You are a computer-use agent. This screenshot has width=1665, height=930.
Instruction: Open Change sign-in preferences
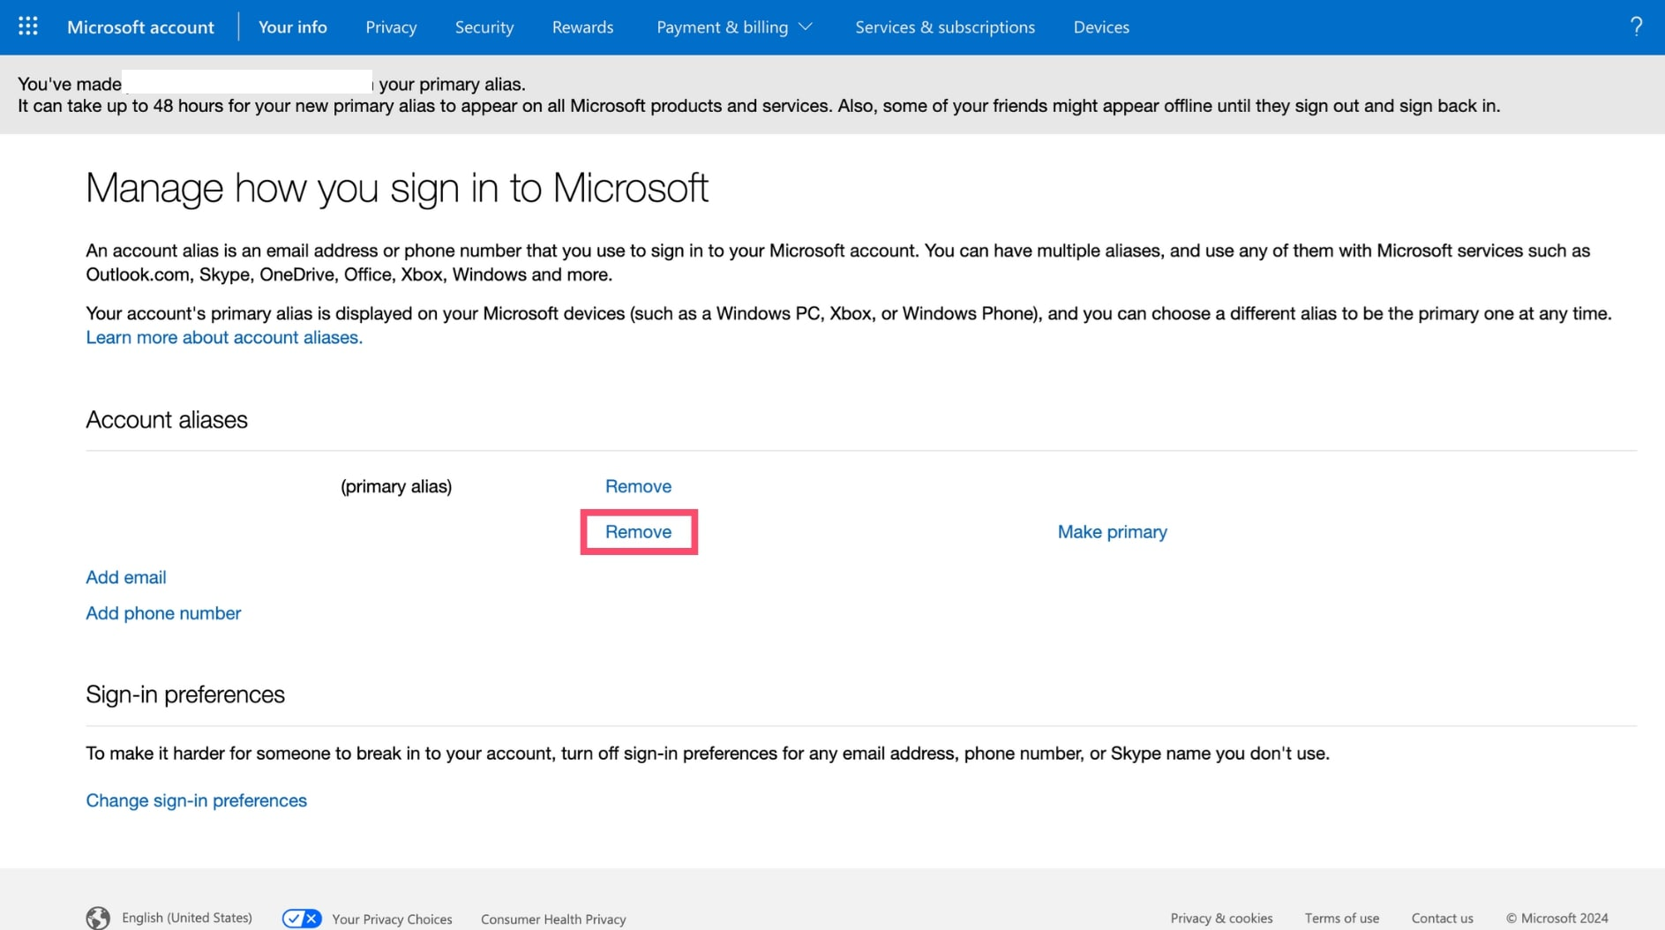(196, 800)
